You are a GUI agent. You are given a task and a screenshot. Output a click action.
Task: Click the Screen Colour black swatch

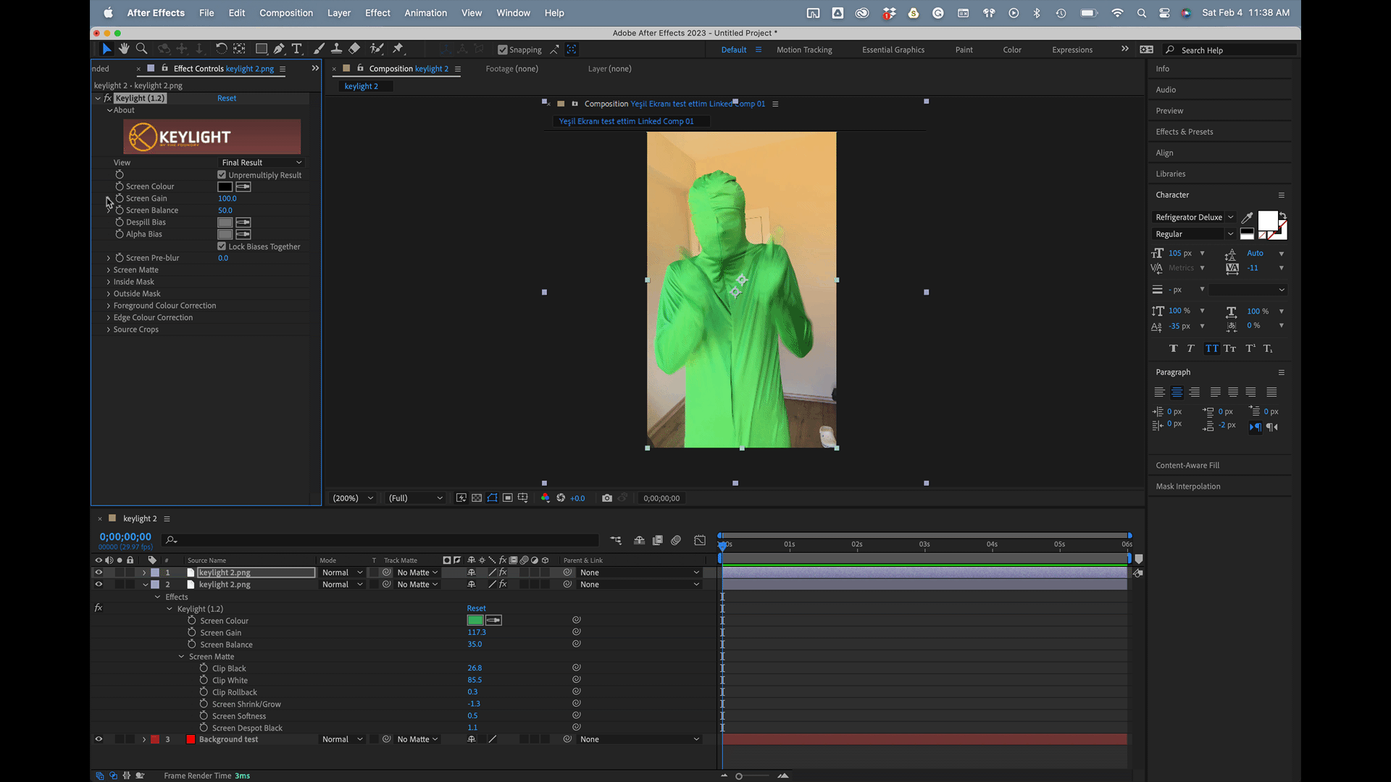click(225, 187)
